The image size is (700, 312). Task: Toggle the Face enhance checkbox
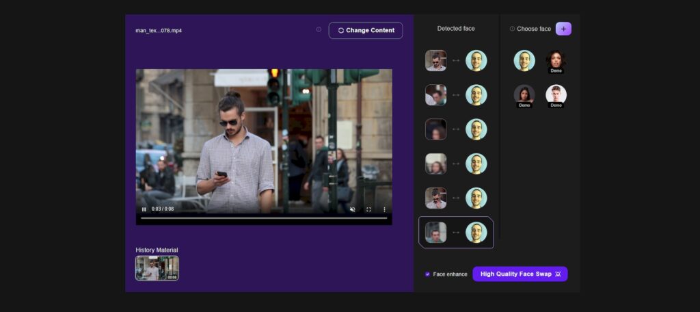point(428,274)
